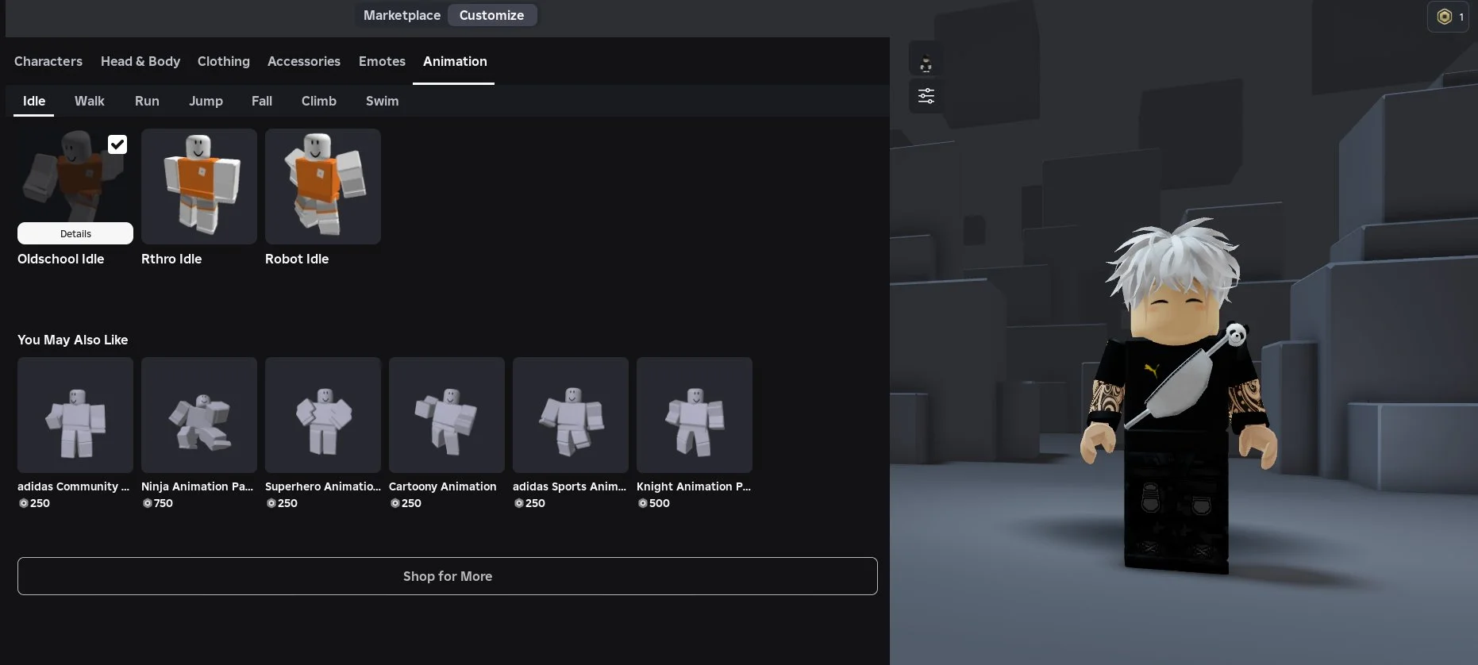1478x665 pixels.
Task: Select the Walk animation subtab
Action: pyautogui.click(x=90, y=101)
